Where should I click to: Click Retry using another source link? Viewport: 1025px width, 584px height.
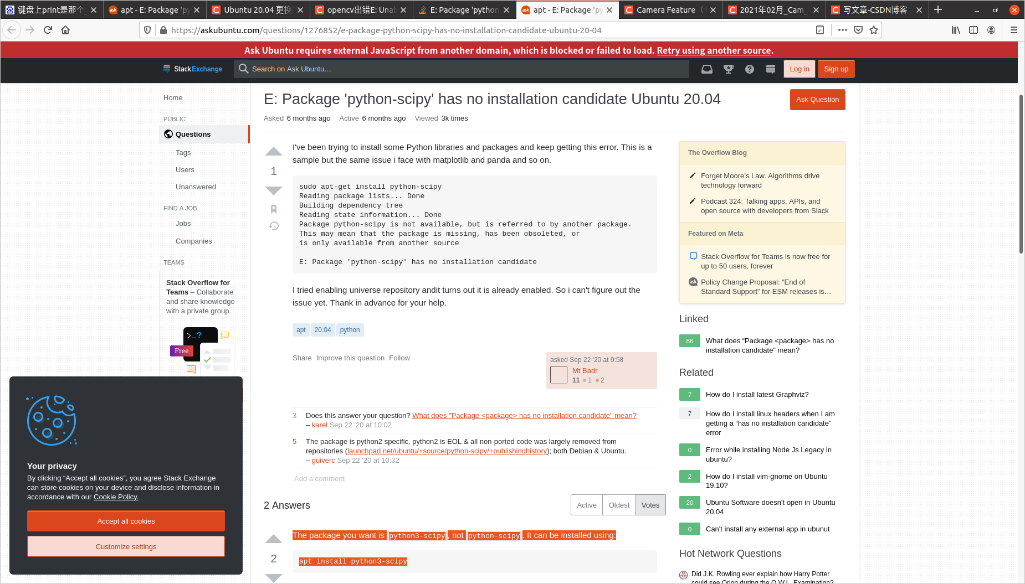point(714,50)
